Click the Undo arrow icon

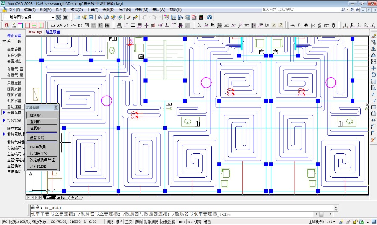(x=145, y=17)
